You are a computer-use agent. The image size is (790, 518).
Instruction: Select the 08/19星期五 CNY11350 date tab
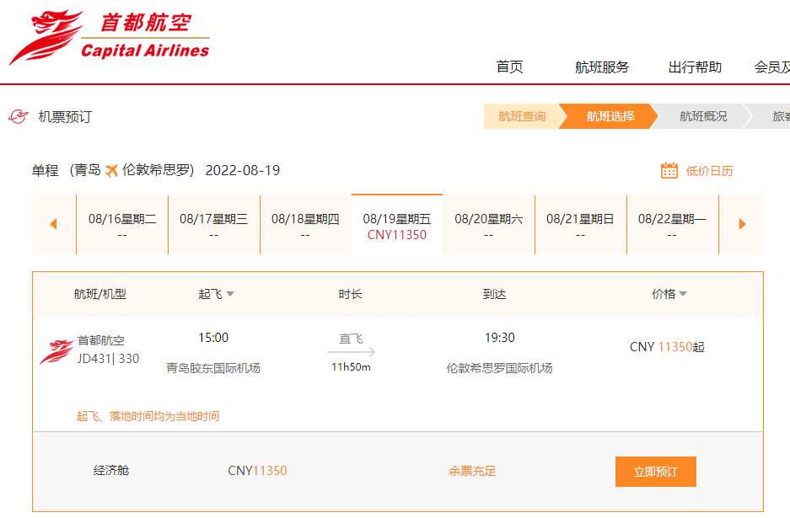click(x=397, y=225)
